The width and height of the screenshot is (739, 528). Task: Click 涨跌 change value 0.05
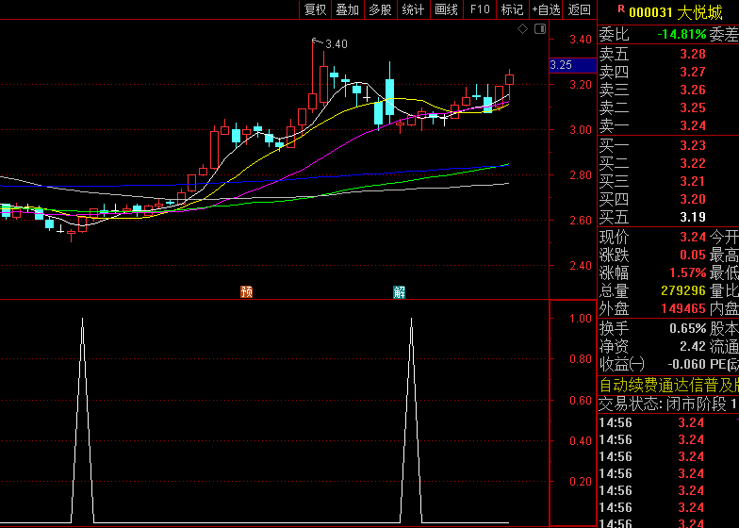(x=693, y=255)
